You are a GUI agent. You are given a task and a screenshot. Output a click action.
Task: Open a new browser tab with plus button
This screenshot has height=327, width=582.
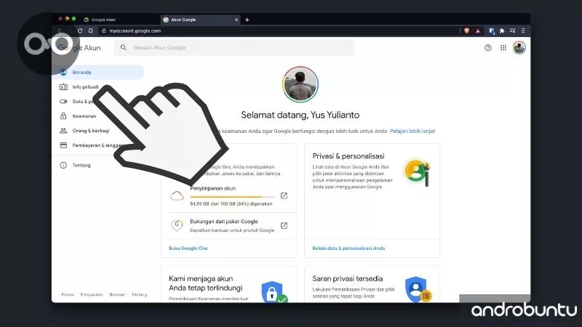[x=247, y=20]
